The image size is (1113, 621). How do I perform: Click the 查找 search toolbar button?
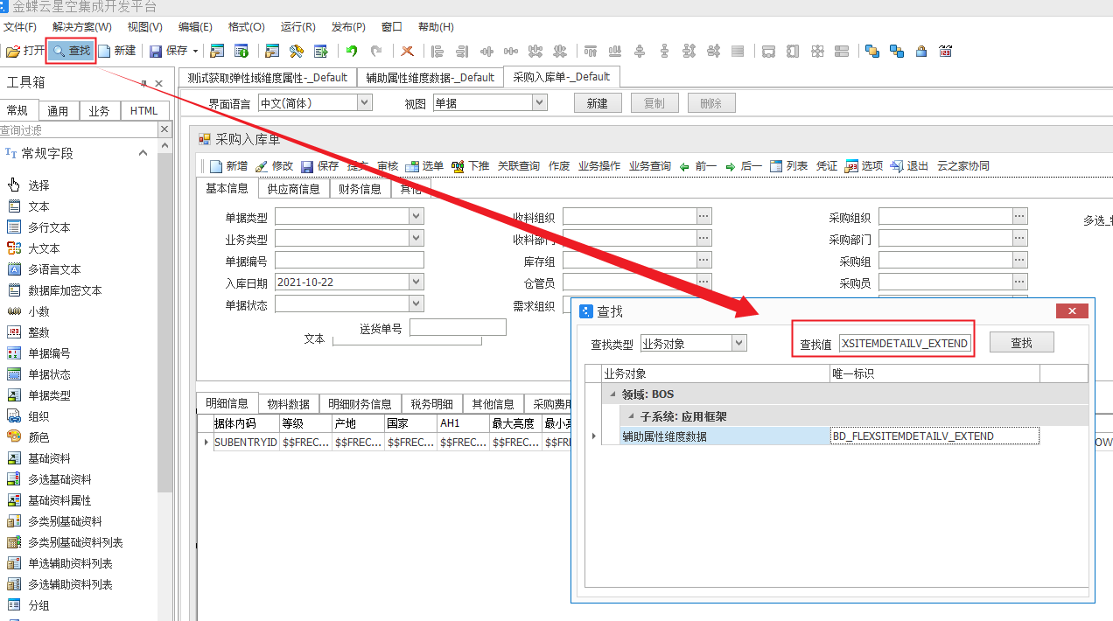pos(71,51)
